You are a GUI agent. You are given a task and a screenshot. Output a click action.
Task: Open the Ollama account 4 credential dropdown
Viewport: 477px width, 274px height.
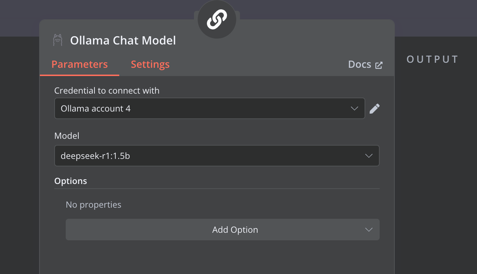[x=210, y=108]
